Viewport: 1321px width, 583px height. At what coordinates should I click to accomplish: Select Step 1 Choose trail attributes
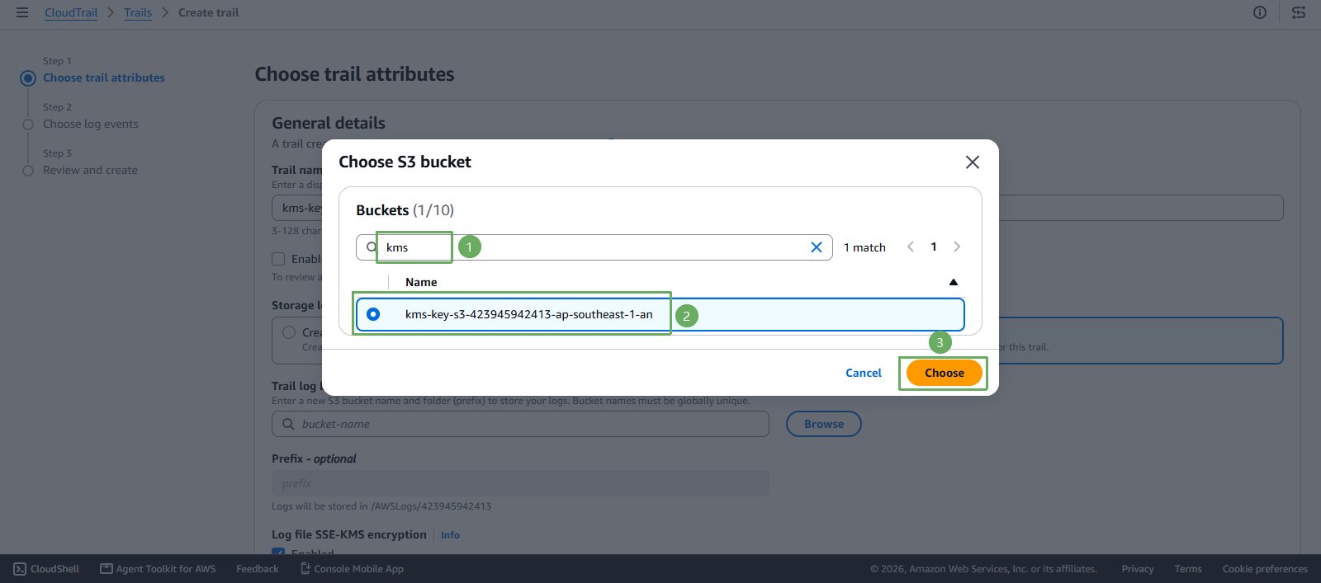click(x=104, y=78)
